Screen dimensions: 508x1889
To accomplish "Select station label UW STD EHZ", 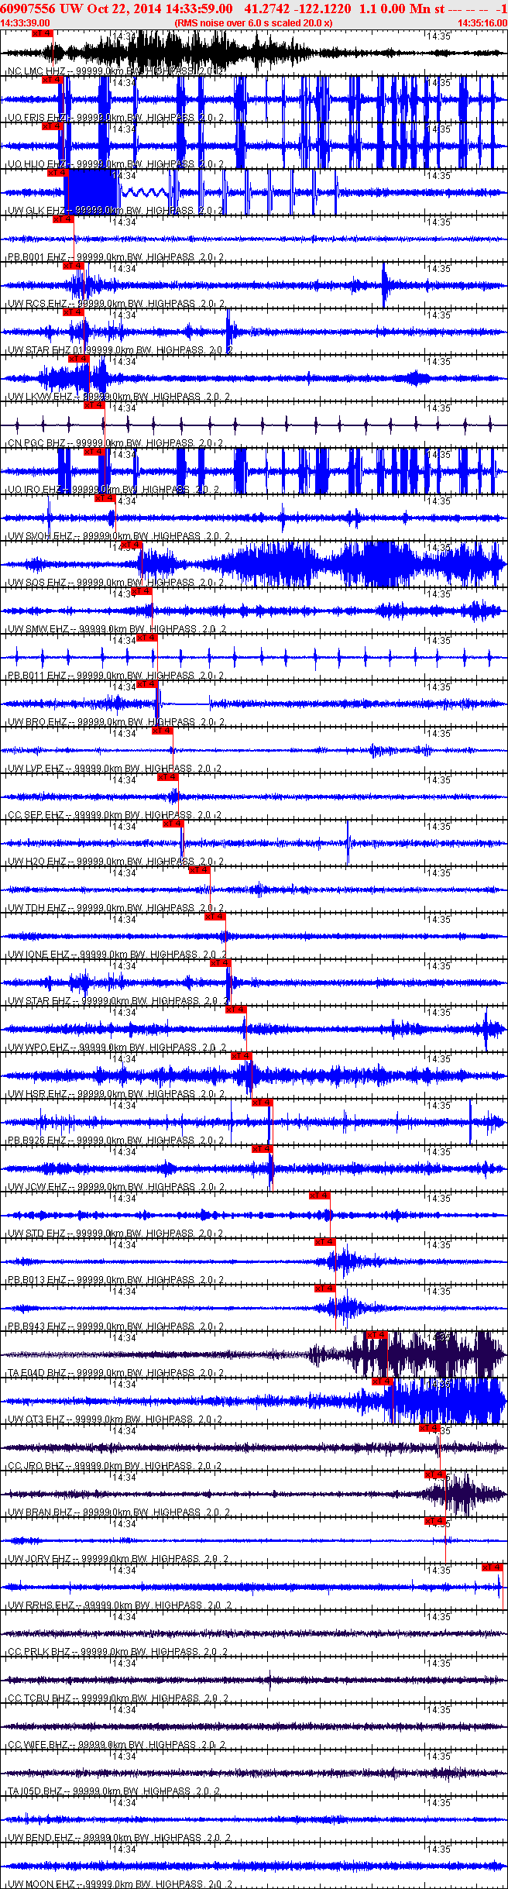I will (x=36, y=1234).
